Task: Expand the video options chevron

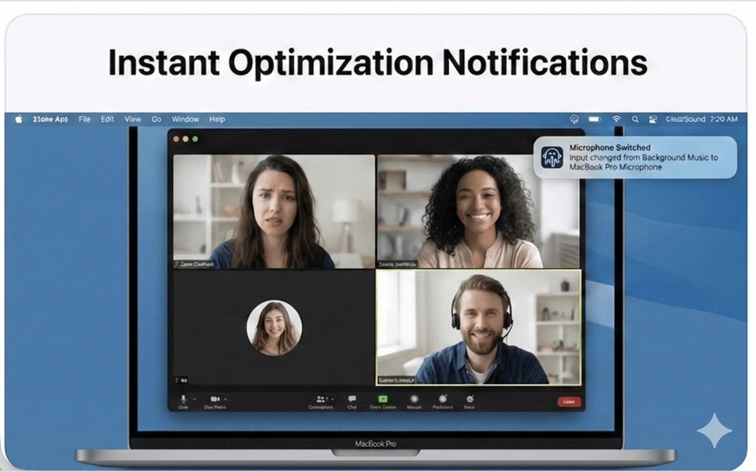Action: coord(225,399)
